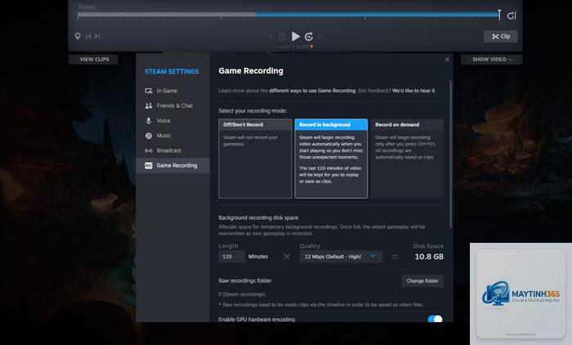Click the Music note icon
The height and width of the screenshot is (345, 572).
click(x=149, y=136)
